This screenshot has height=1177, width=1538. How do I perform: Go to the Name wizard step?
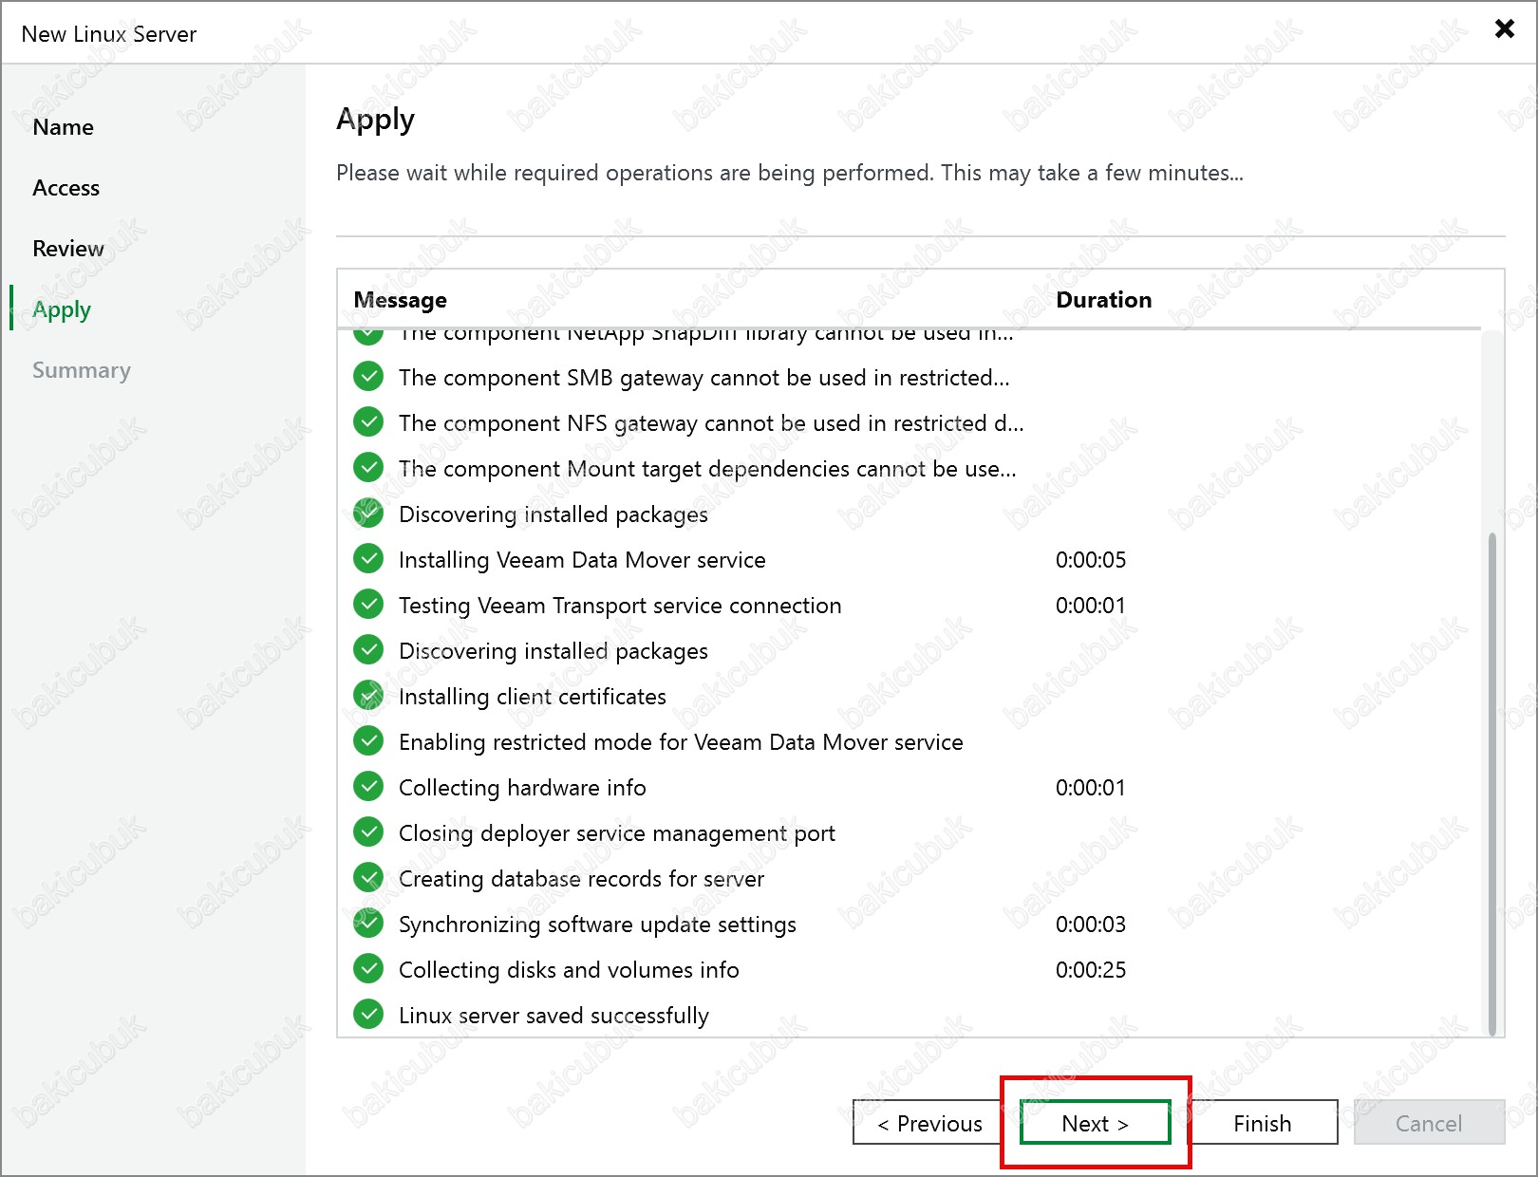(63, 127)
